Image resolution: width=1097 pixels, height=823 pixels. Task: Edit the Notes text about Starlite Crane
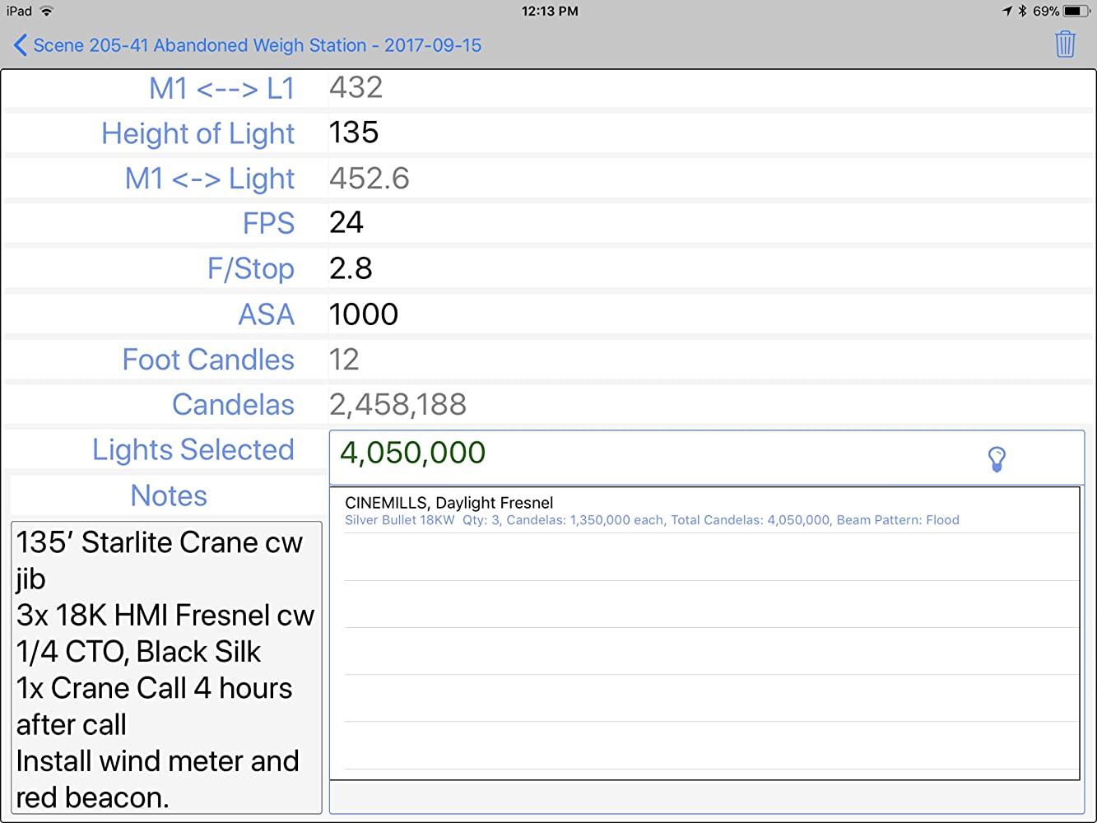165,667
